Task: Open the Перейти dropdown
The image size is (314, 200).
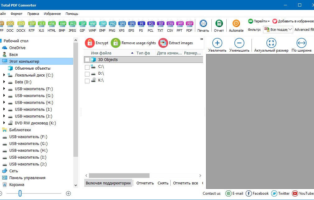Action: pyautogui.click(x=259, y=21)
